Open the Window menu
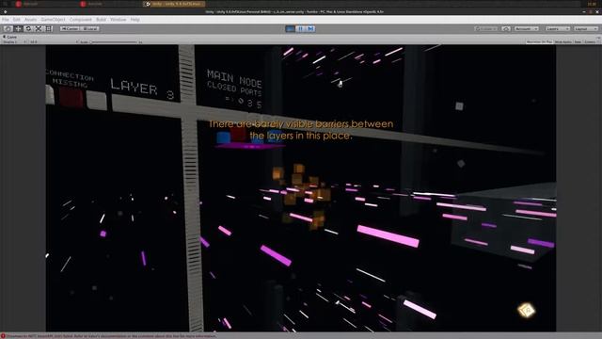The image size is (602, 339). [x=119, y=19]
